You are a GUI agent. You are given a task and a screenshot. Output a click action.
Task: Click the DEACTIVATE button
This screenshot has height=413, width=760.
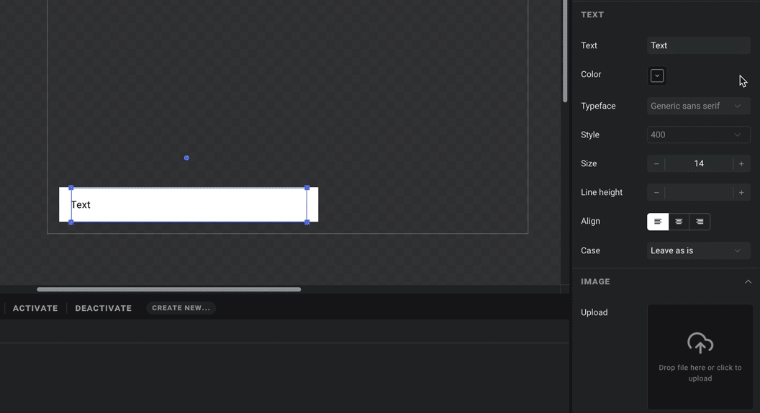coord(103,308)
